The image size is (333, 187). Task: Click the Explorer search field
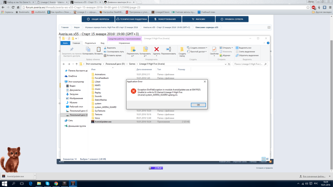250,64
